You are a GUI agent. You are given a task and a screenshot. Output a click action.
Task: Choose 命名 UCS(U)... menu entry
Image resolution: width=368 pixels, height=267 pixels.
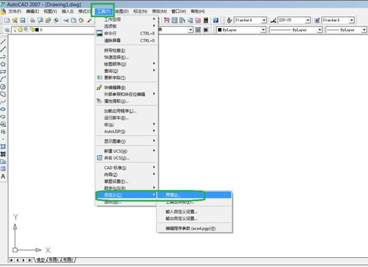pos(126,158)
